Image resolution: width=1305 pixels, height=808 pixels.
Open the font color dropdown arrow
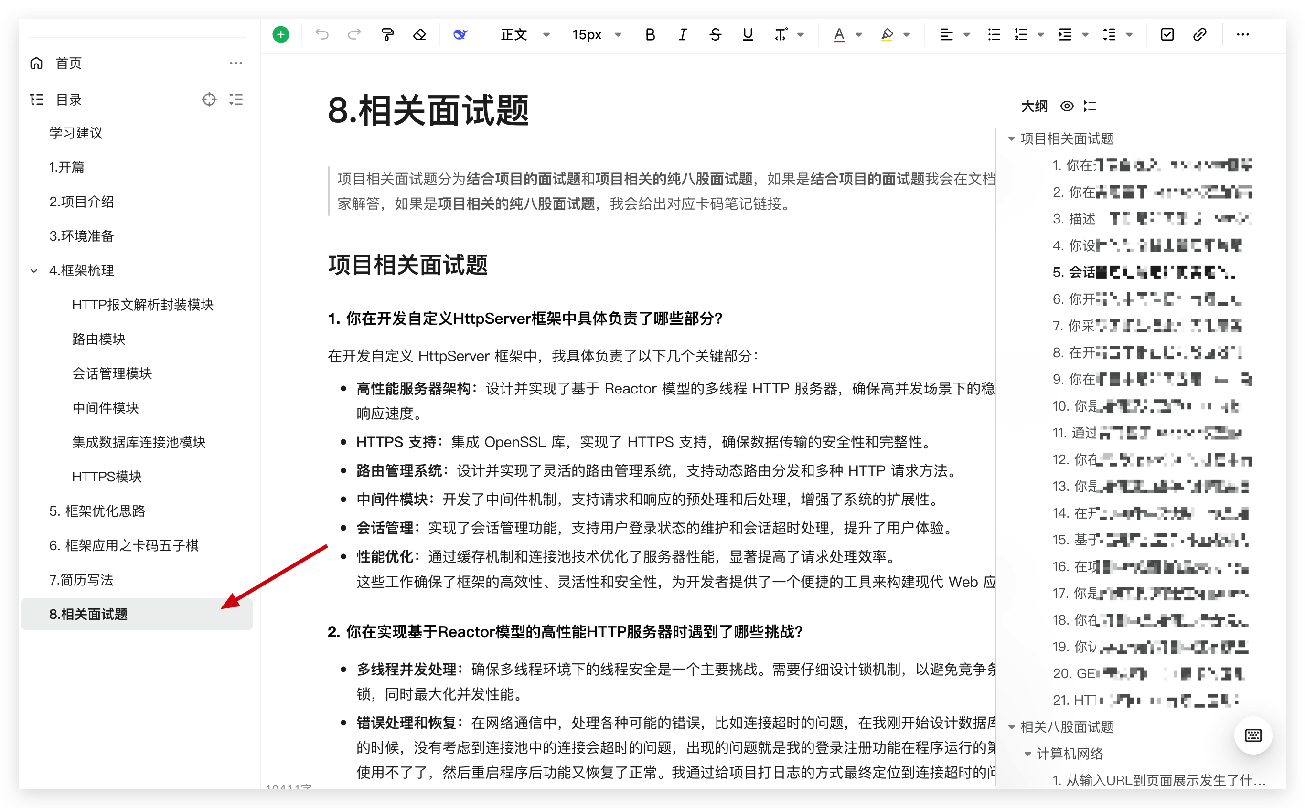[859, 35]
